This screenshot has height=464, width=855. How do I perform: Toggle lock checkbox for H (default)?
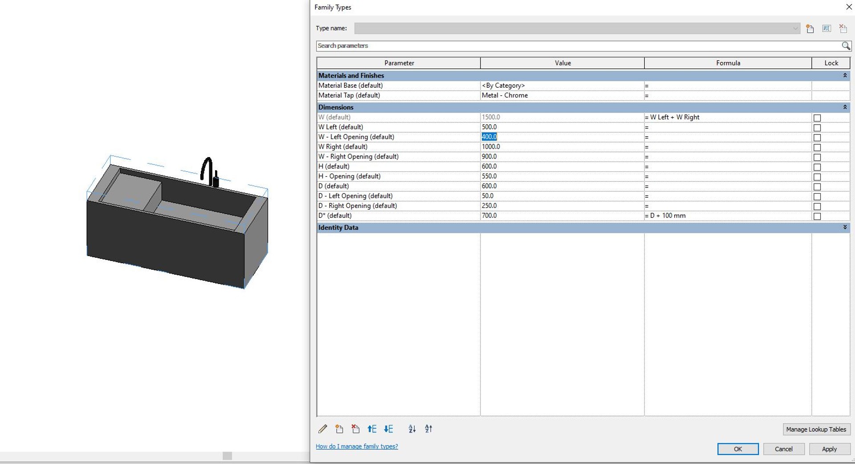[x=817, y=167]
